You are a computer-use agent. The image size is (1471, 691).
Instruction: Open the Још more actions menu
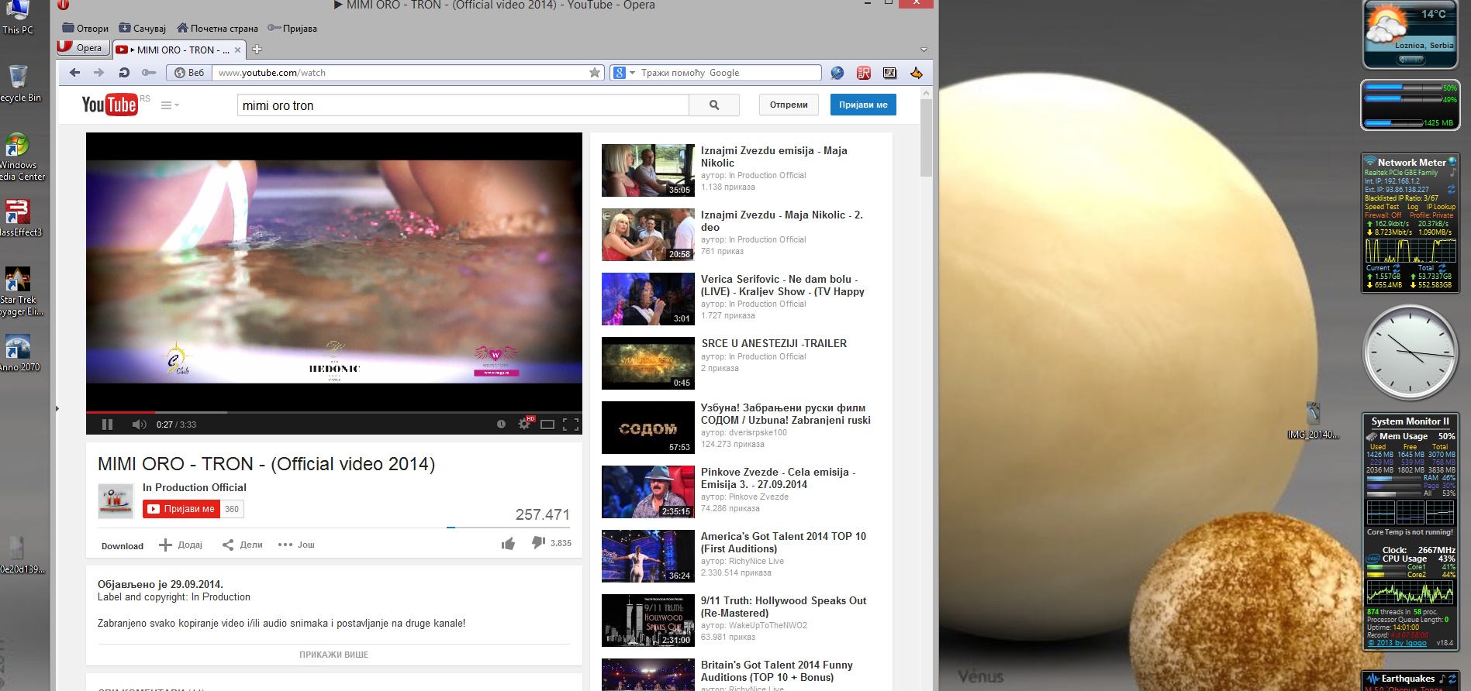click(296, 545)
